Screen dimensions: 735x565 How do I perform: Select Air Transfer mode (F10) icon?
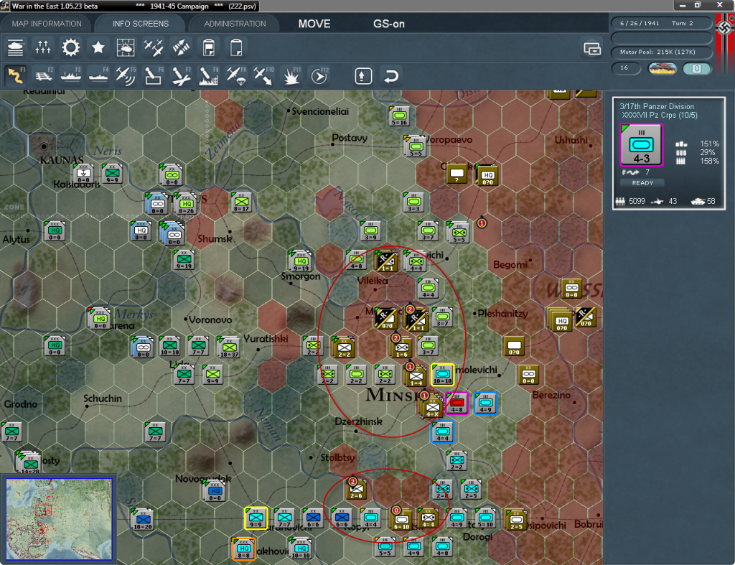click(263, 75)
